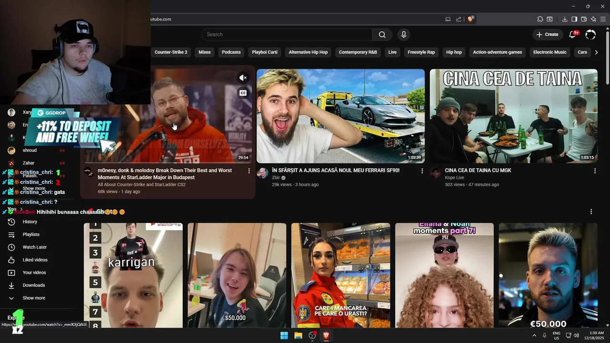Screen dimensions: 610x343
Task: Open File Explorer from the taskbar
Action: click(x=298, y=335)
